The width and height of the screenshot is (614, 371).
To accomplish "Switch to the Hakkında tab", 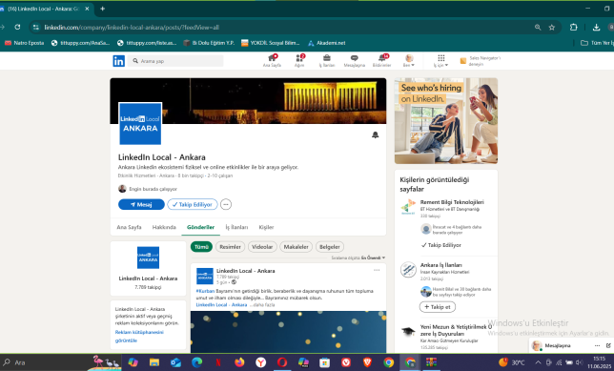I will click(164, 227).
